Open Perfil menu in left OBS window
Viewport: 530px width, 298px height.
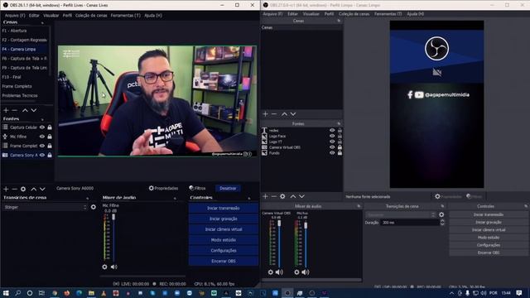click(67, 16)
